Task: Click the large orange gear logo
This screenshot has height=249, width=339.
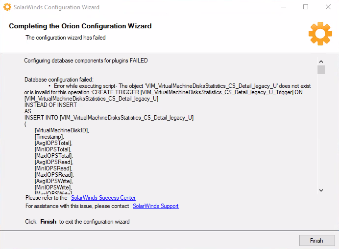Action: tap(320, 34)
